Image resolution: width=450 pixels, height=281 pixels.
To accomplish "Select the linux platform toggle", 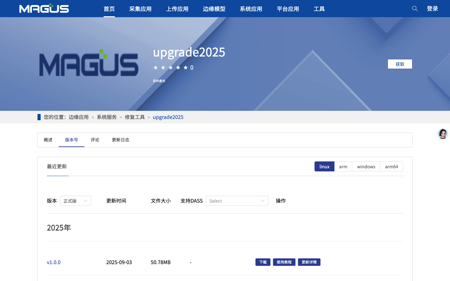I will click(x=324, y=166).
